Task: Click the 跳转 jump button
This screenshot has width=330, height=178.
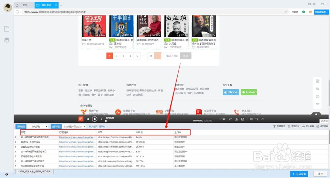Action: click(185, 56)
